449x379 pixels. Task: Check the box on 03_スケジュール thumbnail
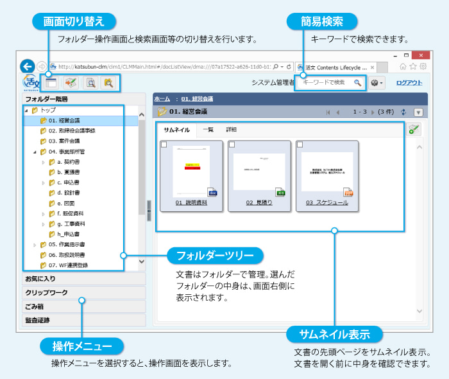[x=300, y=145]
